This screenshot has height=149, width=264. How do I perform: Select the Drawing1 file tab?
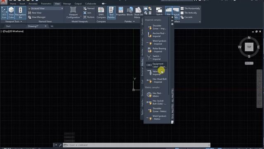(33, 26)
